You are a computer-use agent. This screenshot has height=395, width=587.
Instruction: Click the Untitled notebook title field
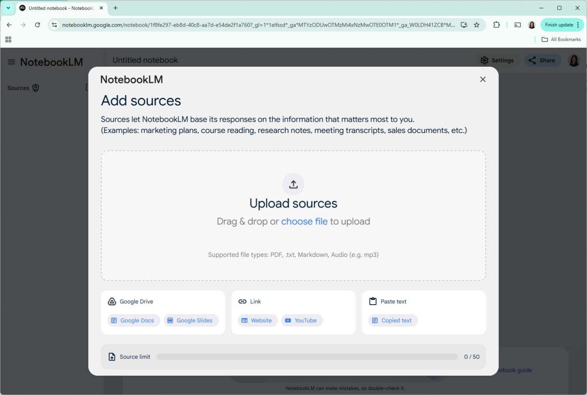(145, 60)
